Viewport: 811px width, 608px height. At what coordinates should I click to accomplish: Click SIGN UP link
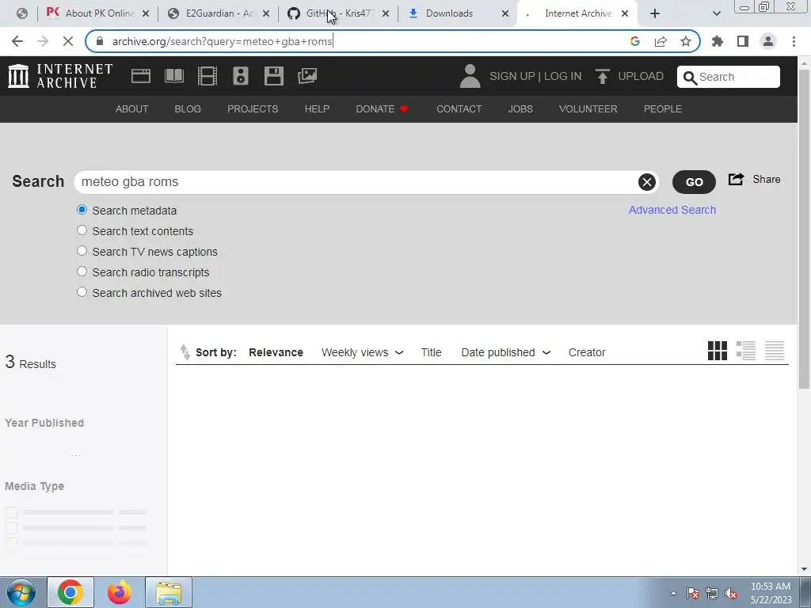512,77
